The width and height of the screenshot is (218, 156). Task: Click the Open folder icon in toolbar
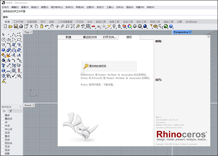(10, 26)
